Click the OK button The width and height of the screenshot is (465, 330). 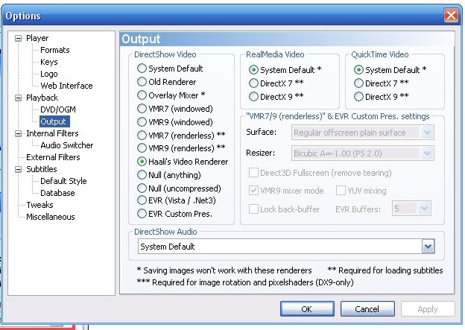306,308
